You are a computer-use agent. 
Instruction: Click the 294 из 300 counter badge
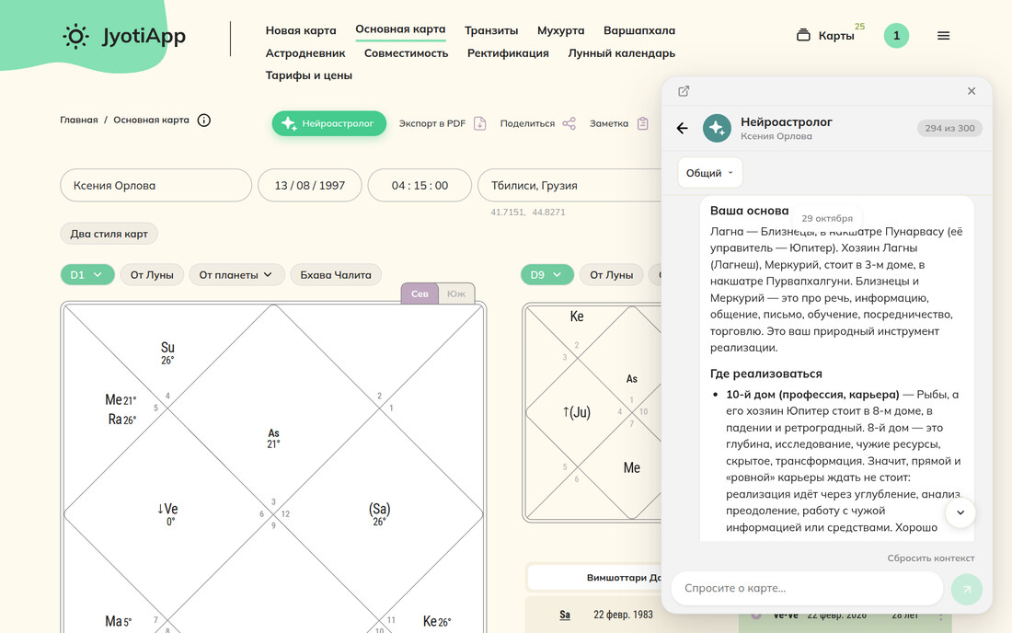click(x=949, y=128)
